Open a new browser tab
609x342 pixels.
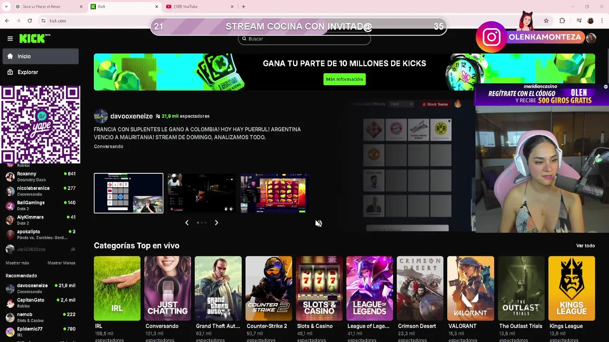(244, 7)
